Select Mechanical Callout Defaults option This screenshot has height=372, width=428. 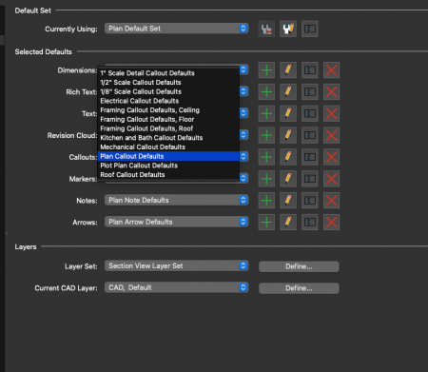click(168, 147)
